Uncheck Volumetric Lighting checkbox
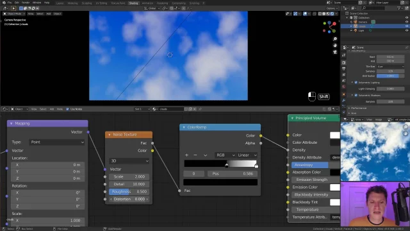 tap(356, 83)
